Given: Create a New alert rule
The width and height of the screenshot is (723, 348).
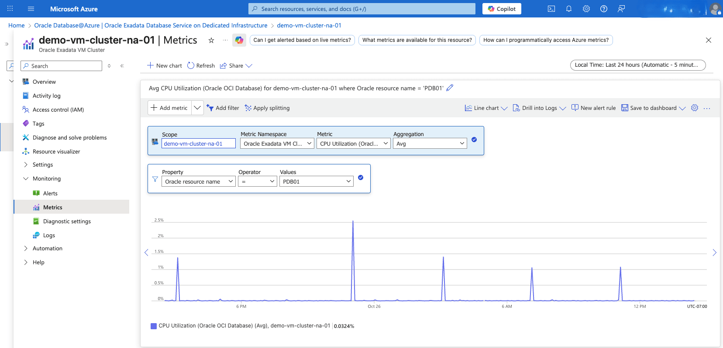Looking at the screenshot, I should point(593,108).
